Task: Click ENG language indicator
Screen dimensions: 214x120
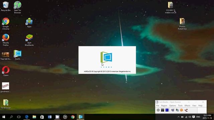Action: point(198,117)
